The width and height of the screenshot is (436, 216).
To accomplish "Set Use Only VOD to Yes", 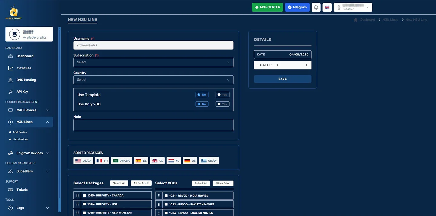I will [x=222, y=104].
